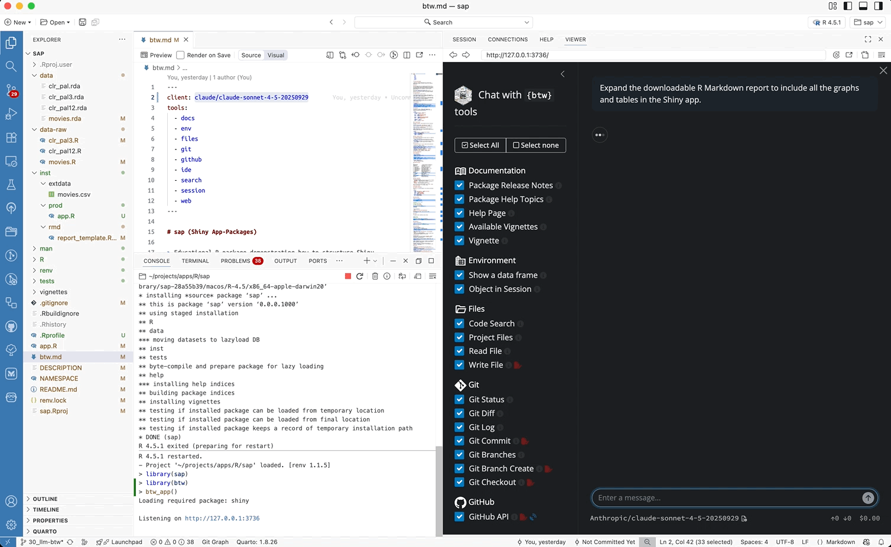The width and height of the screenshot is (891, 547).
Task: Uncheck the GitHub API tool
Action: click(x=459, y=516)
